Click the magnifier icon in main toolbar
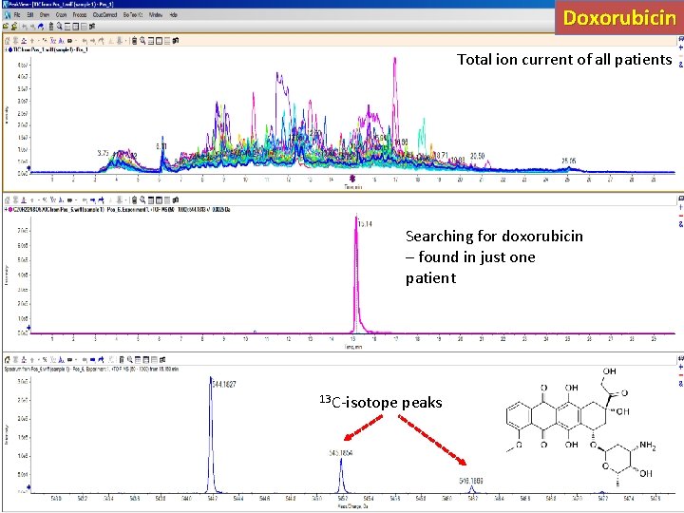The image size is (684, 513). (x=59, y=27)
